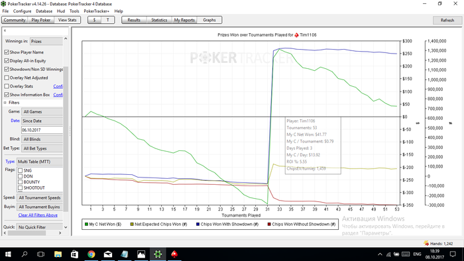Viewport: 464px width, 261px height.
Task: Open Game All Games dropdown
Action: pos(42,112)
